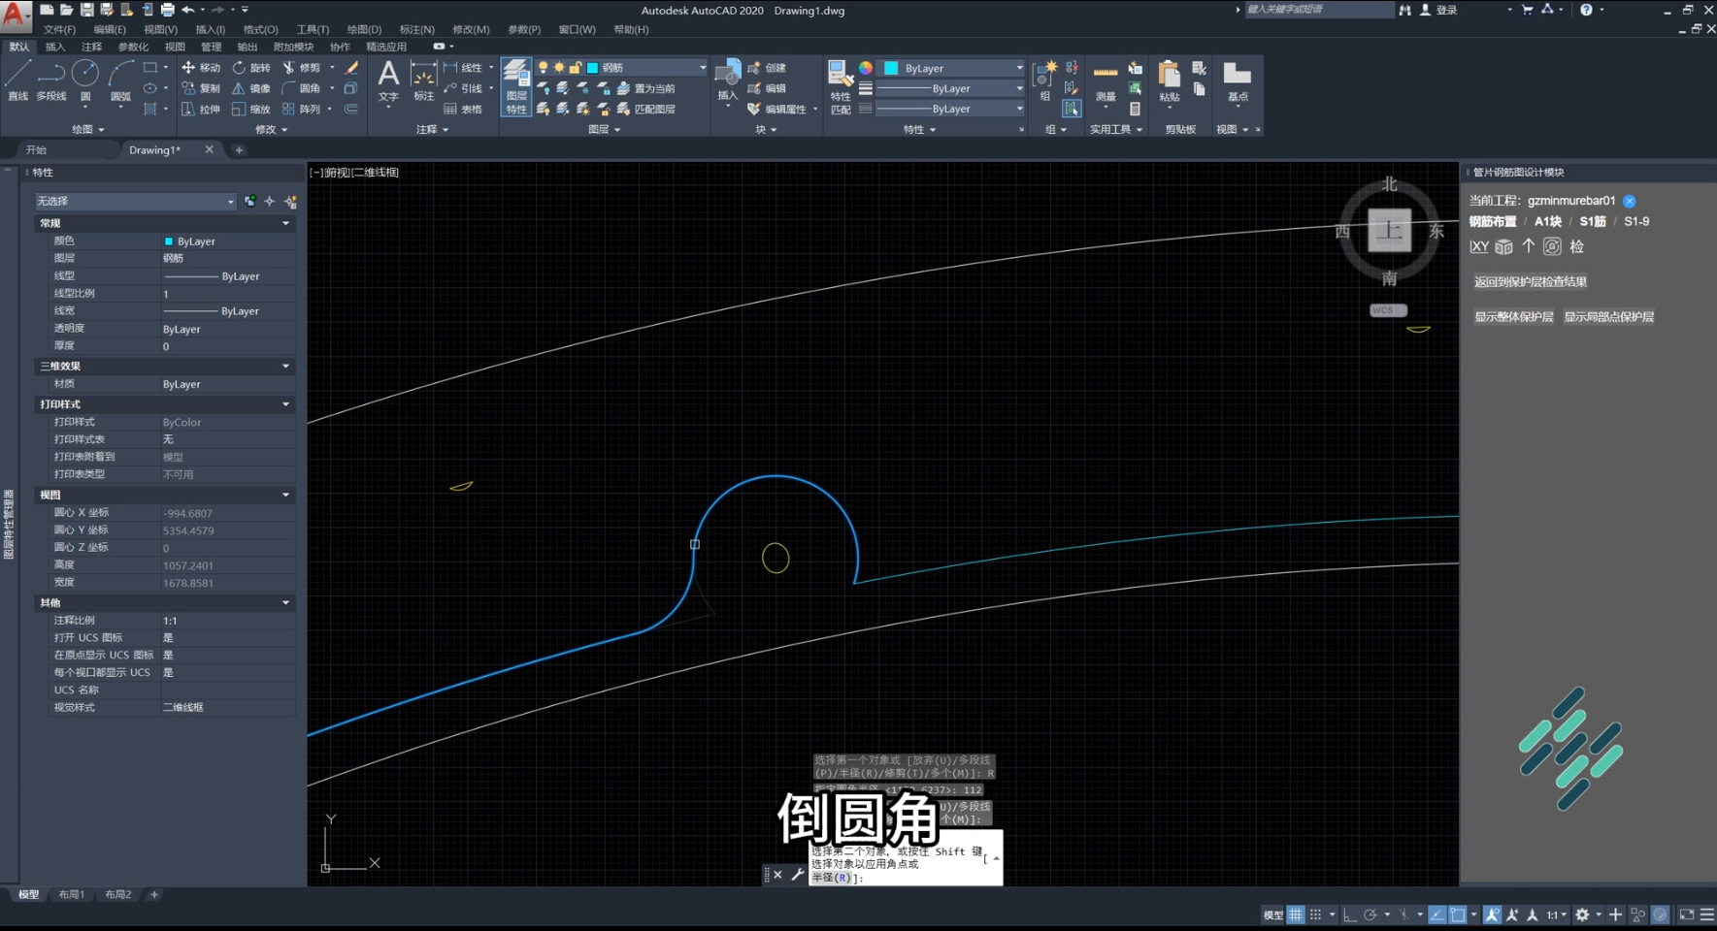
Task: Click the 缩放 (Scale) tool
Action: click(x=251, y=110)
